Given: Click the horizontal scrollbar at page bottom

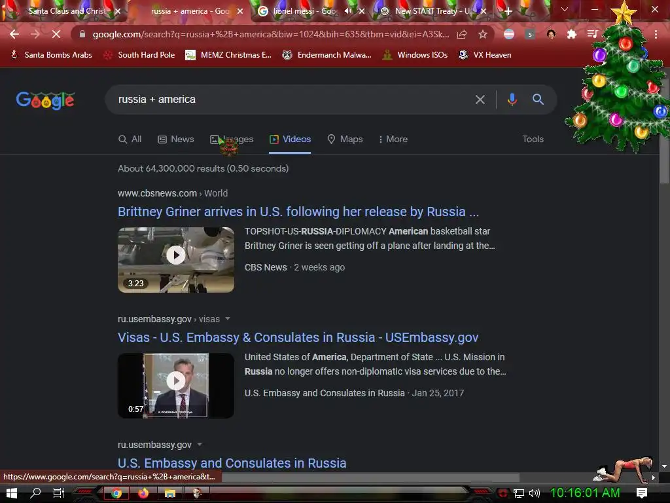Looking at the screenshot, I should [370, 477].
